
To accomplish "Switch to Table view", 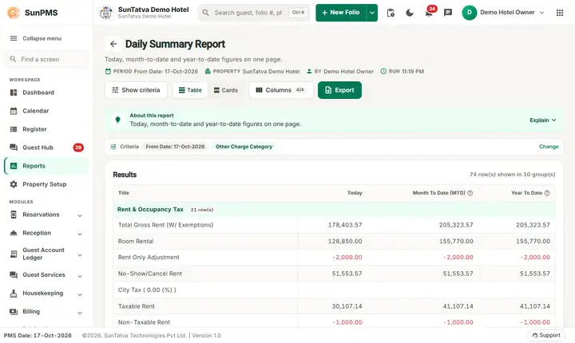I will [190, 90].
